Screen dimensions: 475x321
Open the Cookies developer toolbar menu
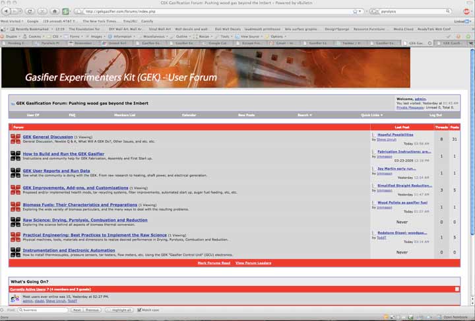pos(34,36)
